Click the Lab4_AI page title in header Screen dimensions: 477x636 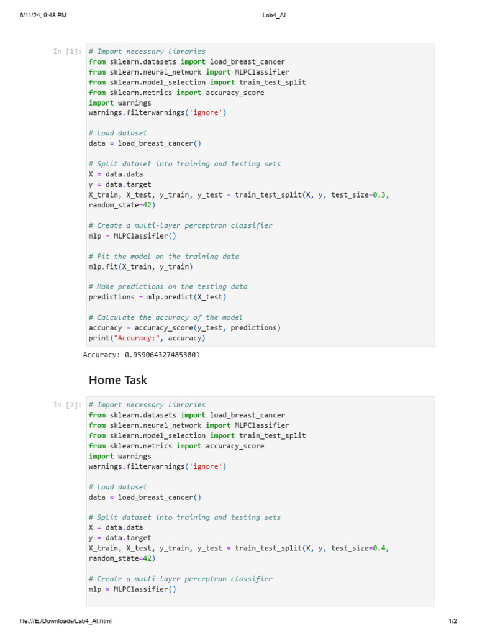[x=275, y=16]
